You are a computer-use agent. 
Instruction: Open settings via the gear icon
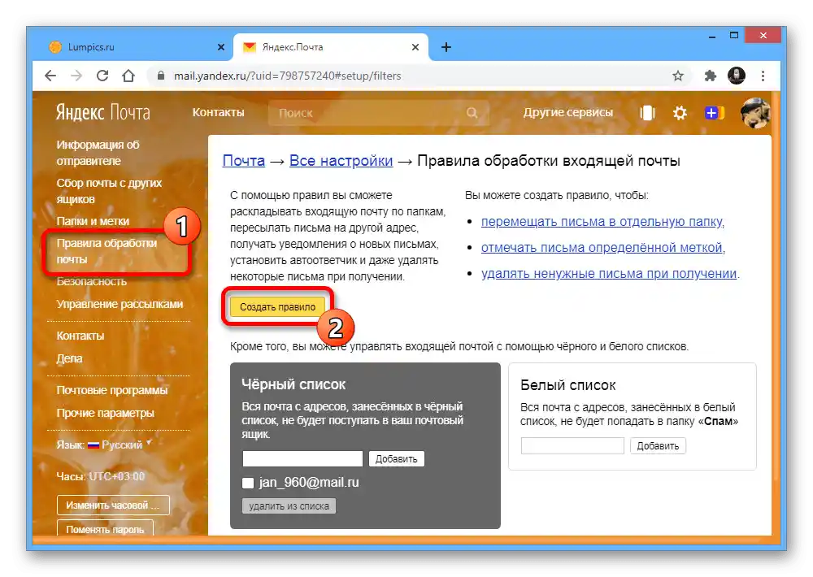[x=680, y=112]
